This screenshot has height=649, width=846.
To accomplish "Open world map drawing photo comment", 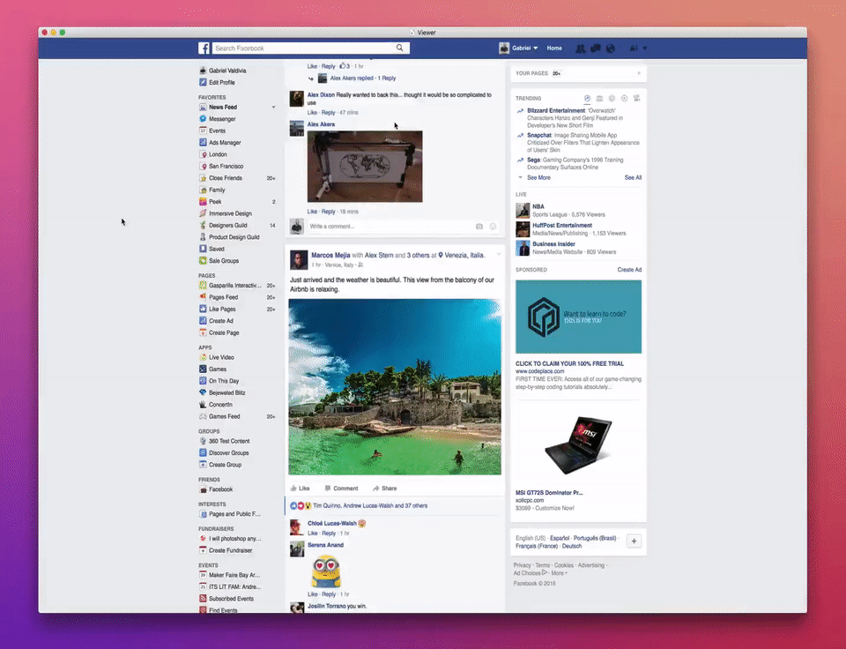I will [365, 167].
